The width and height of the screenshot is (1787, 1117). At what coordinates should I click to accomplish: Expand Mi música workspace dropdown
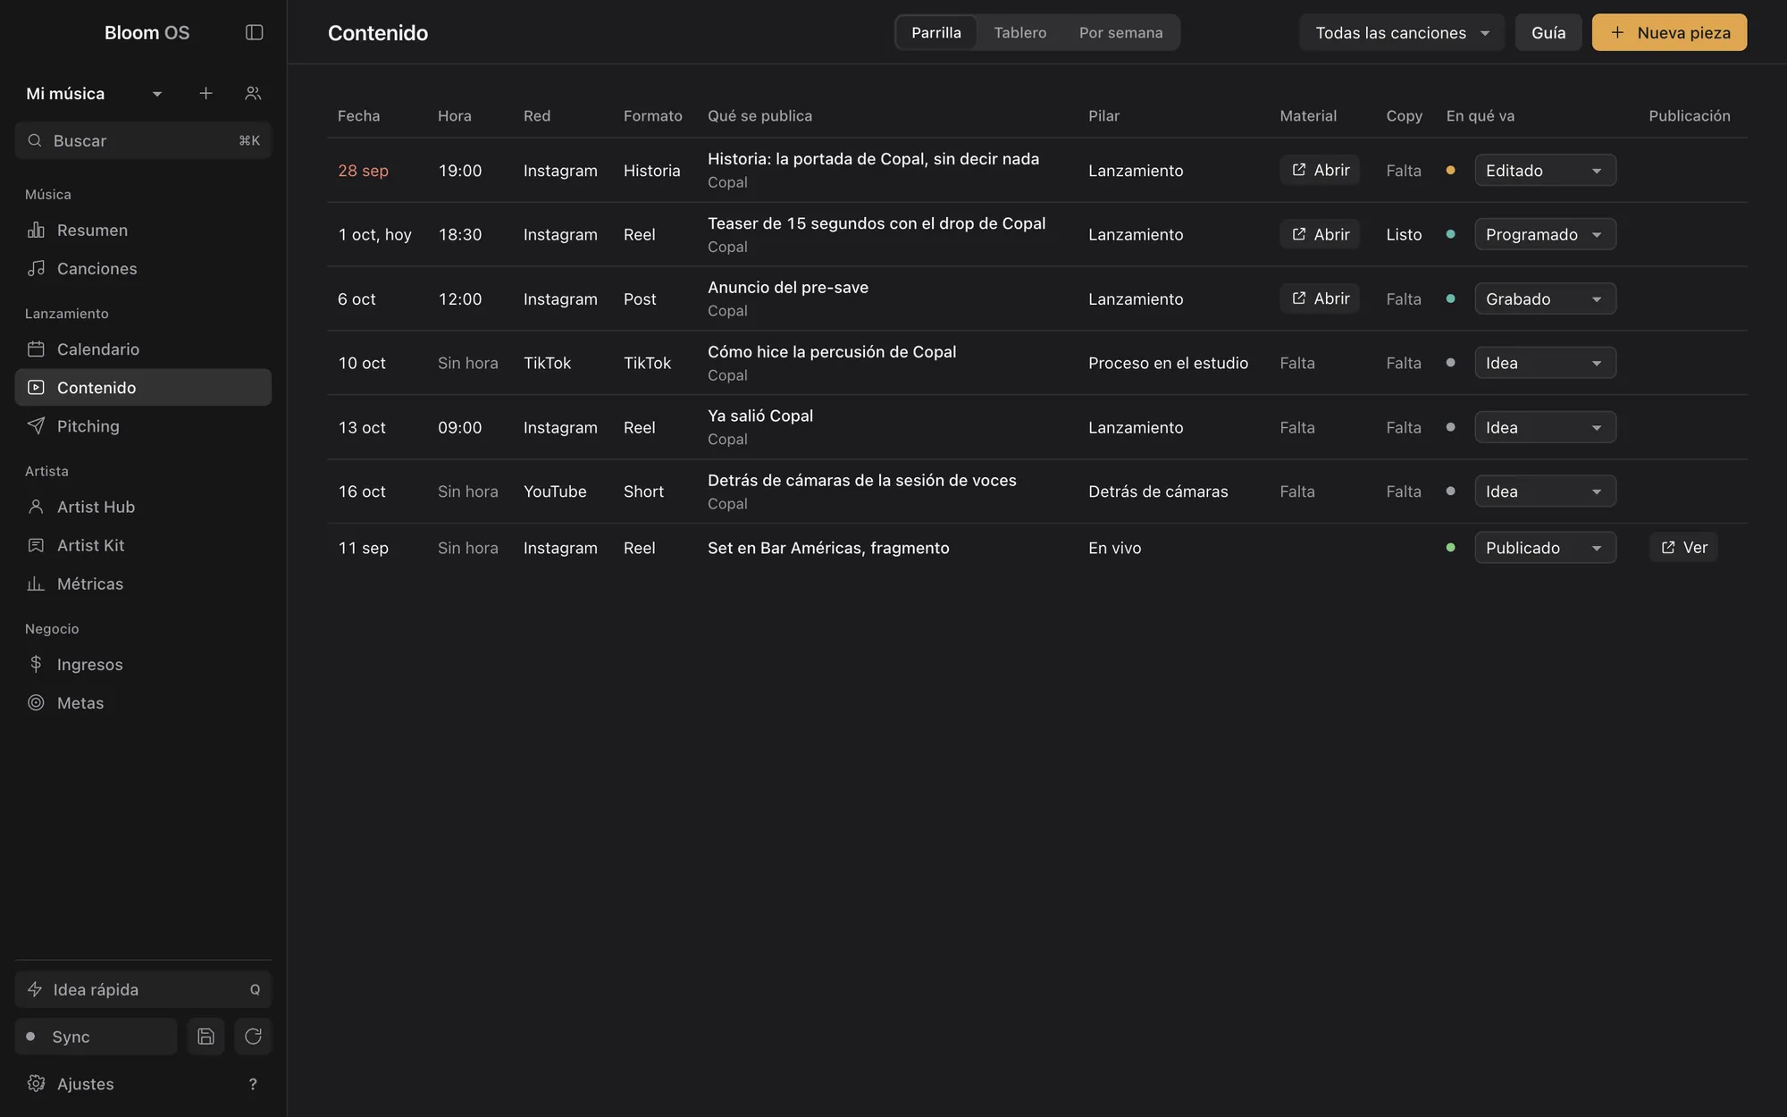point(94,93)
